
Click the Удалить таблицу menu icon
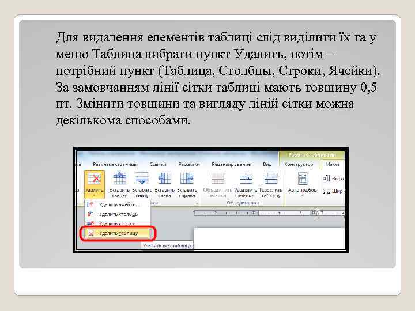coord(90,233)
